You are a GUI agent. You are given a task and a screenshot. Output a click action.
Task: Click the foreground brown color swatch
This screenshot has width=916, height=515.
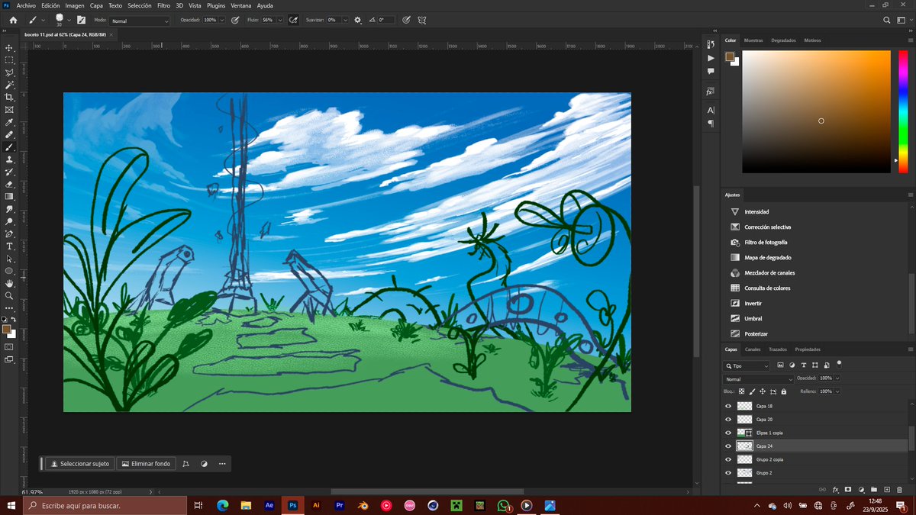[6, 330]
